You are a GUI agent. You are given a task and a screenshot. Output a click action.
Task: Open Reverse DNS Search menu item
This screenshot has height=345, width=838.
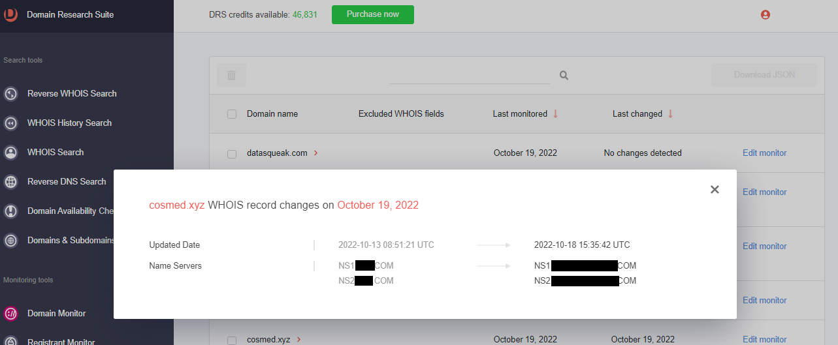coord(67,182)
